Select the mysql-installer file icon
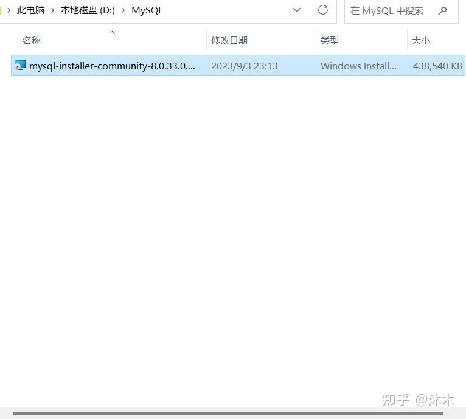 coord(20,66)
